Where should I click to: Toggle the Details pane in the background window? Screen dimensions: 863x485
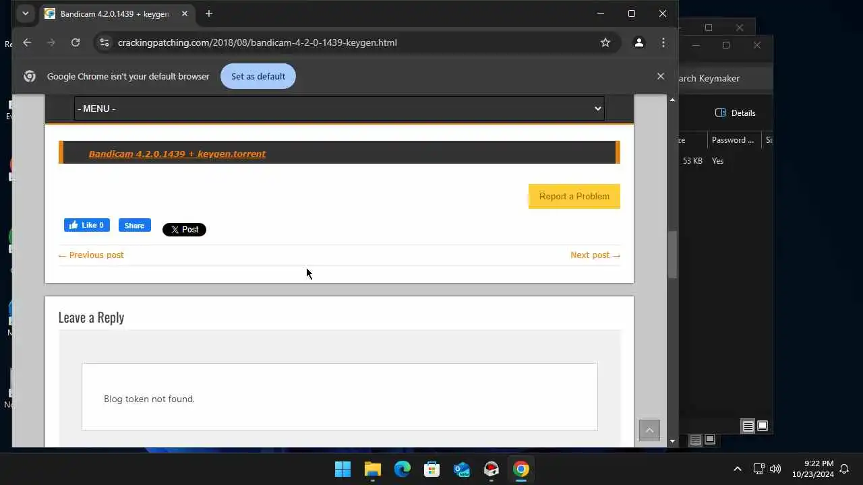[x=736, y=112]
